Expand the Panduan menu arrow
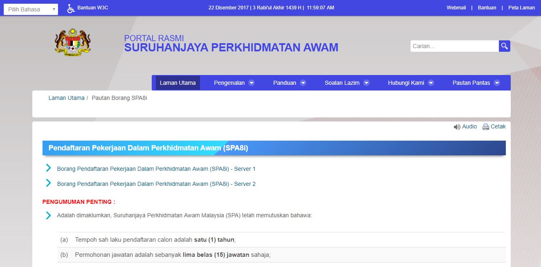This screenshot has height=267, width=541. 303,83
